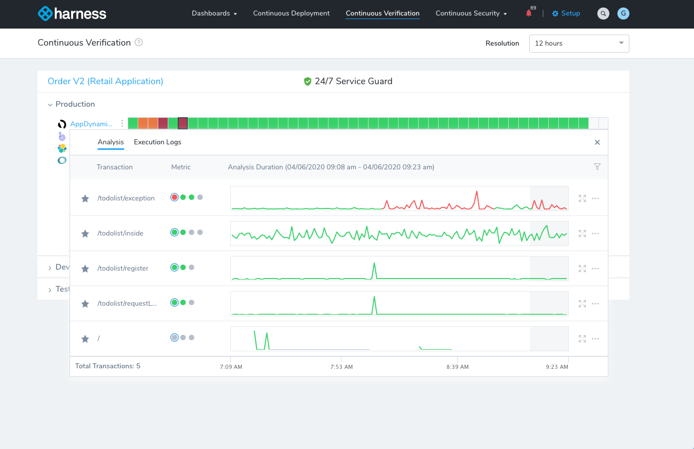Switch to the Execution Logs tab
This screenshot has height=449, width=694.
pyautogui.click(x=157, y=142)
